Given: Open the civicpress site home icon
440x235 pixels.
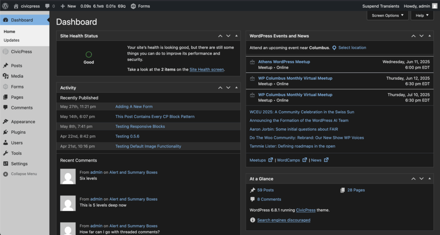Looking at the screenshot, I should 16,6.
